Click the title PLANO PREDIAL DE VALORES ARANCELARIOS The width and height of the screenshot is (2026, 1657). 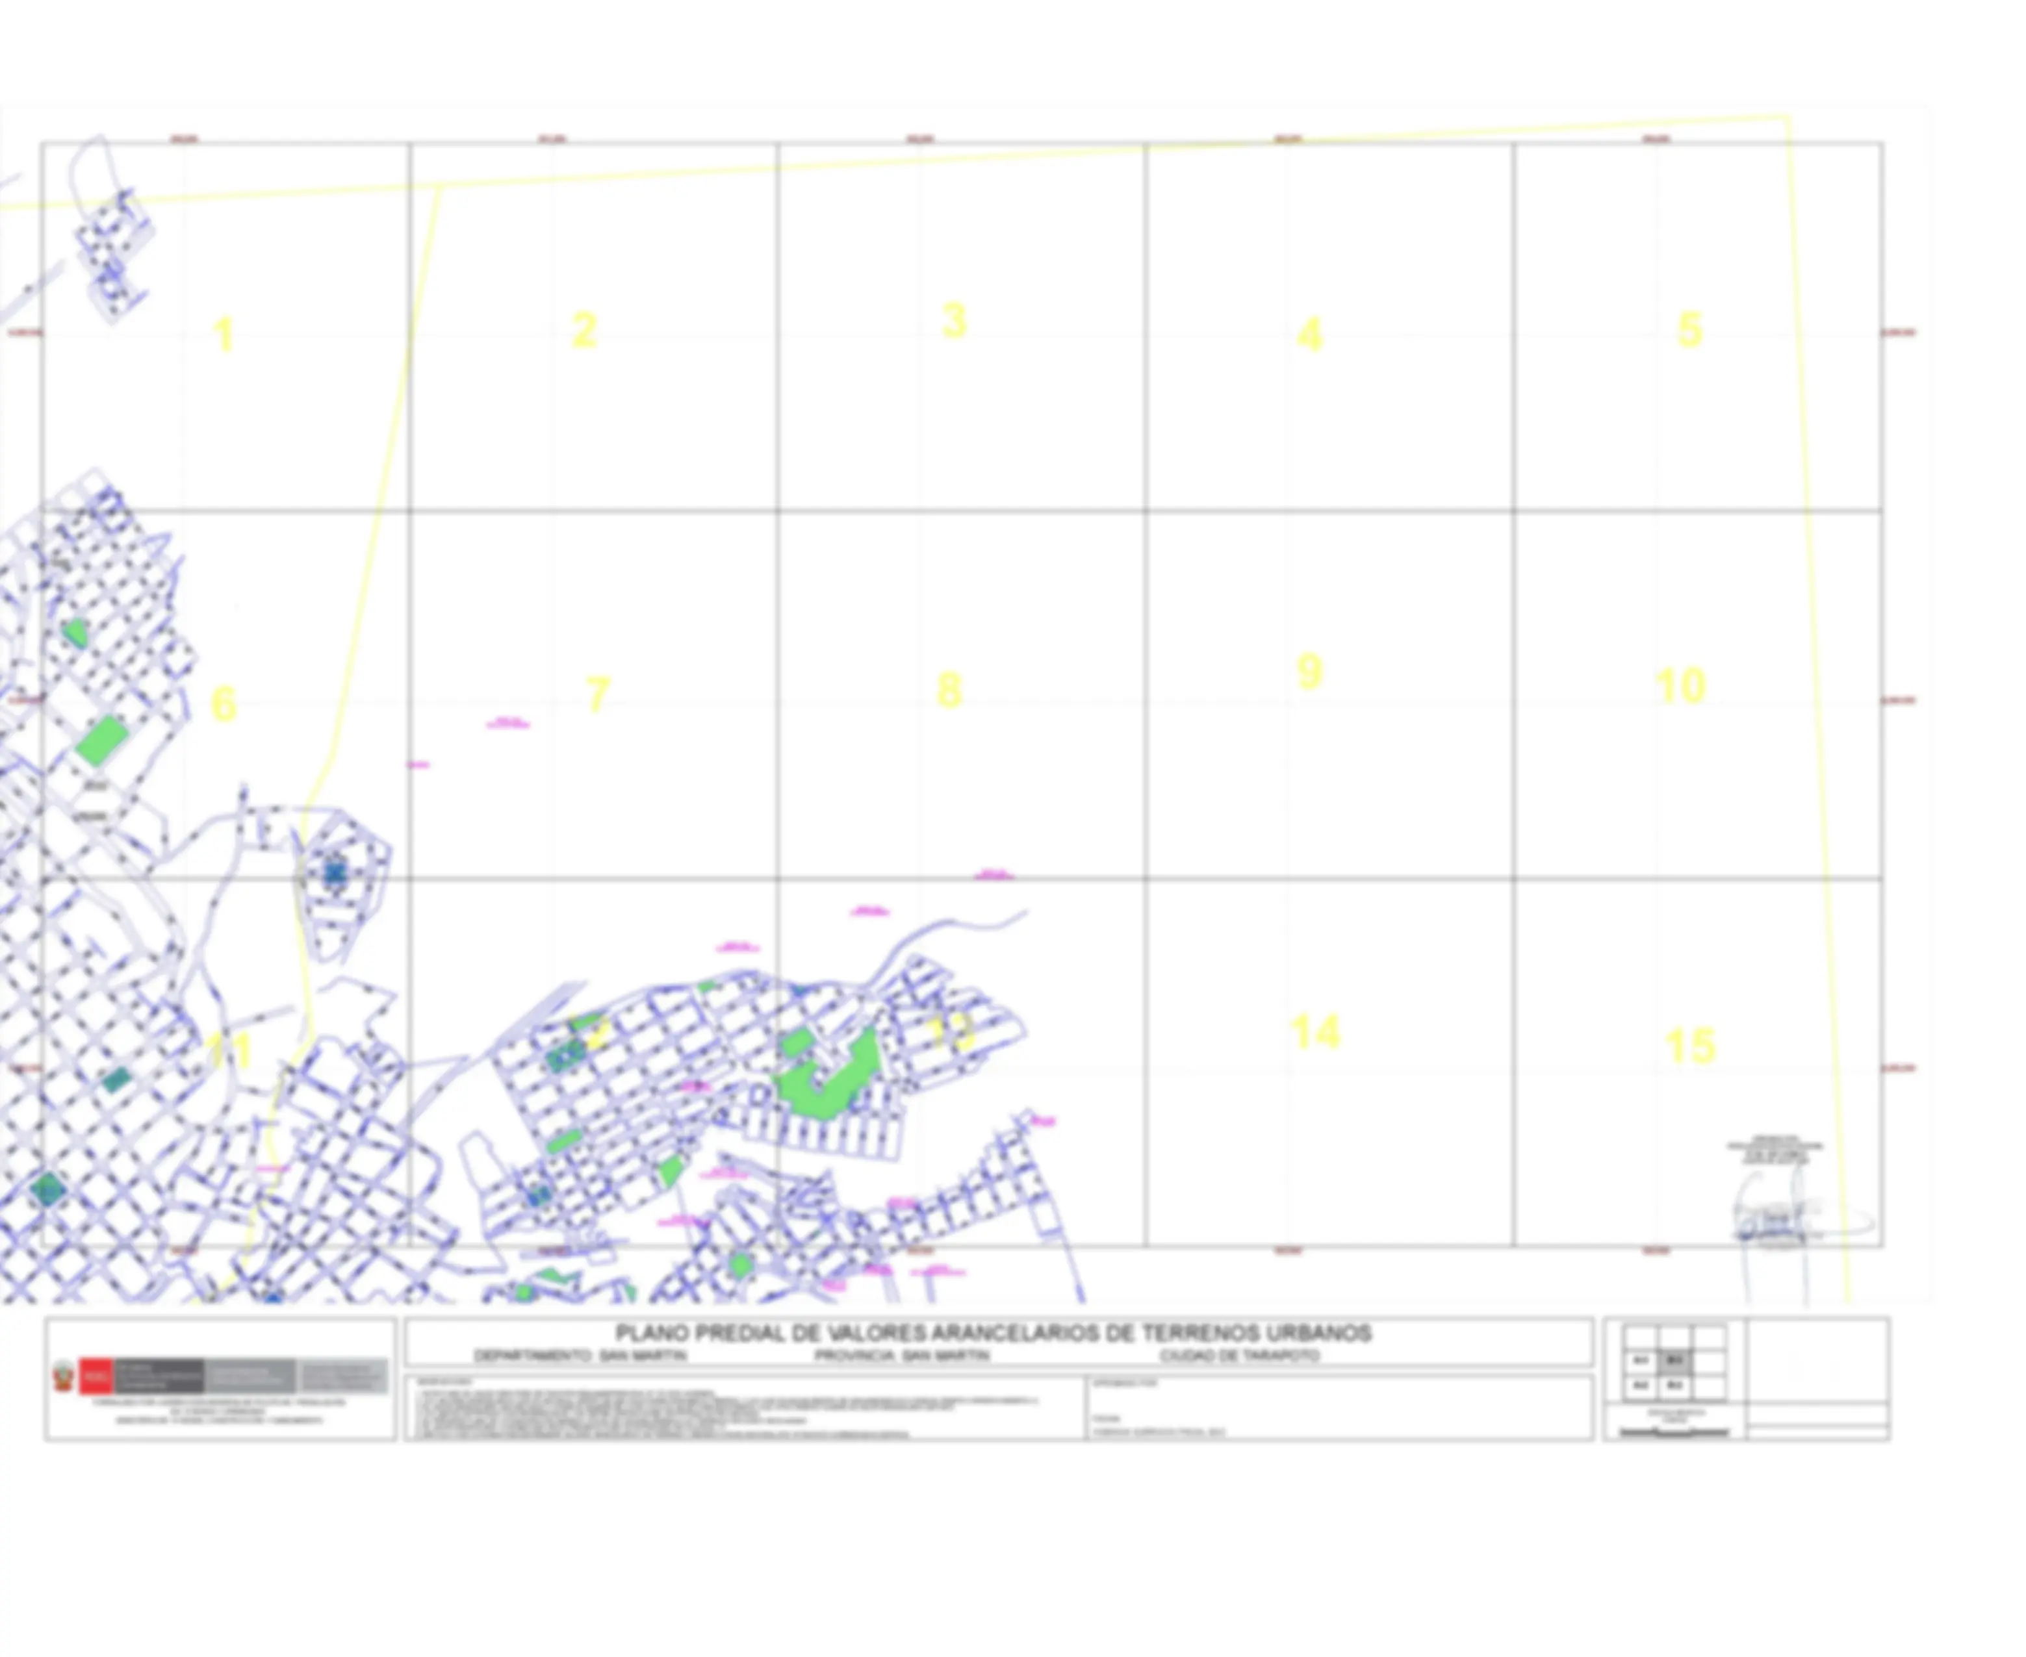(993, 1332)
